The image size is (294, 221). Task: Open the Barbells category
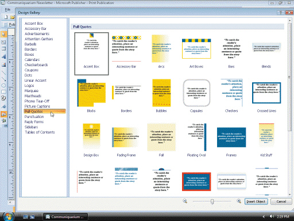tap(30, 44)
